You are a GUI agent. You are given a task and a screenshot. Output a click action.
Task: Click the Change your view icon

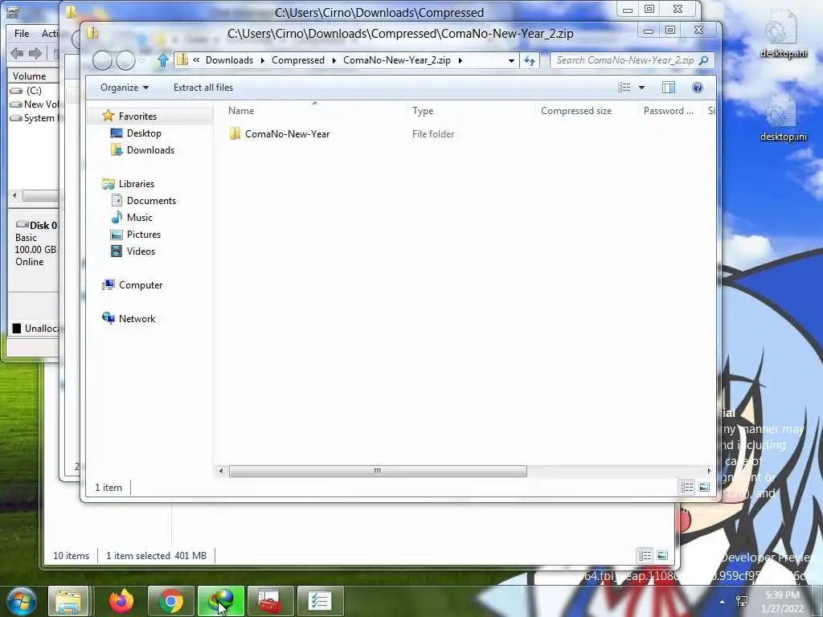pyautogui.click(x=624, y=88)
